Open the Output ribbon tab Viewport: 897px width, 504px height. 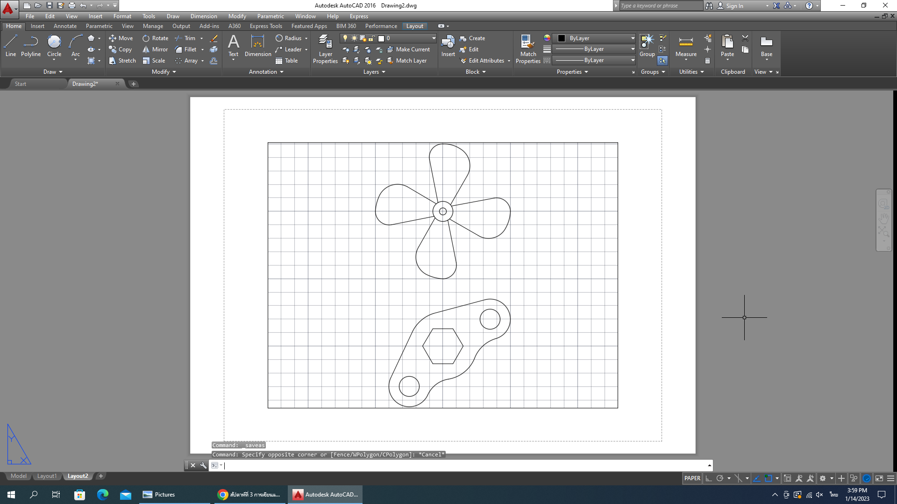181,26
